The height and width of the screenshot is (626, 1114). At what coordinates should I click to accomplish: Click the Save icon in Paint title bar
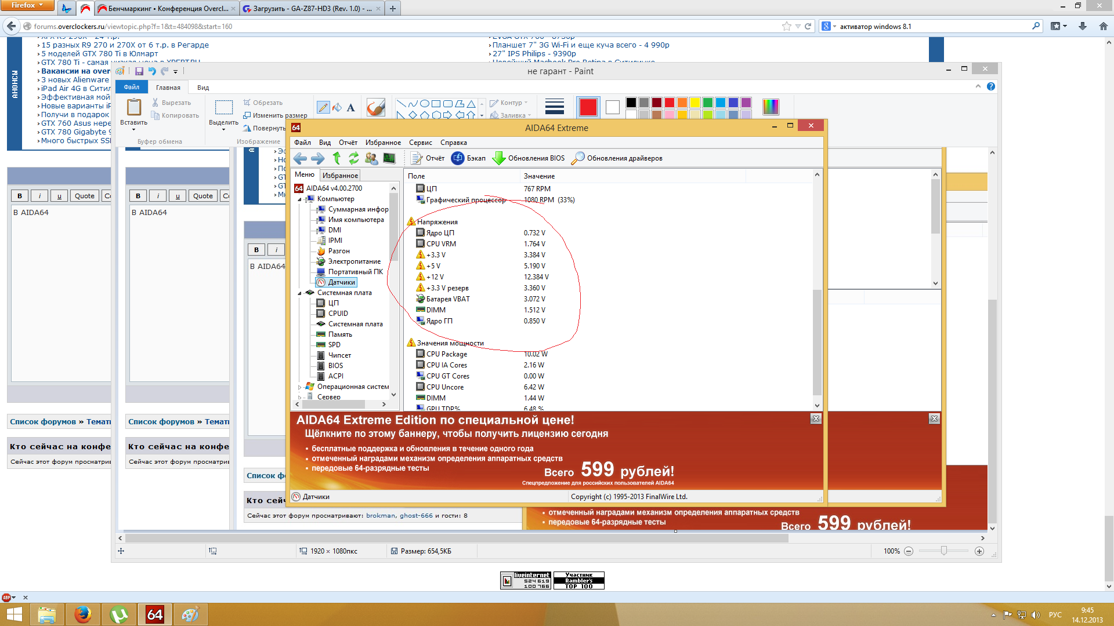coord(139,71)
